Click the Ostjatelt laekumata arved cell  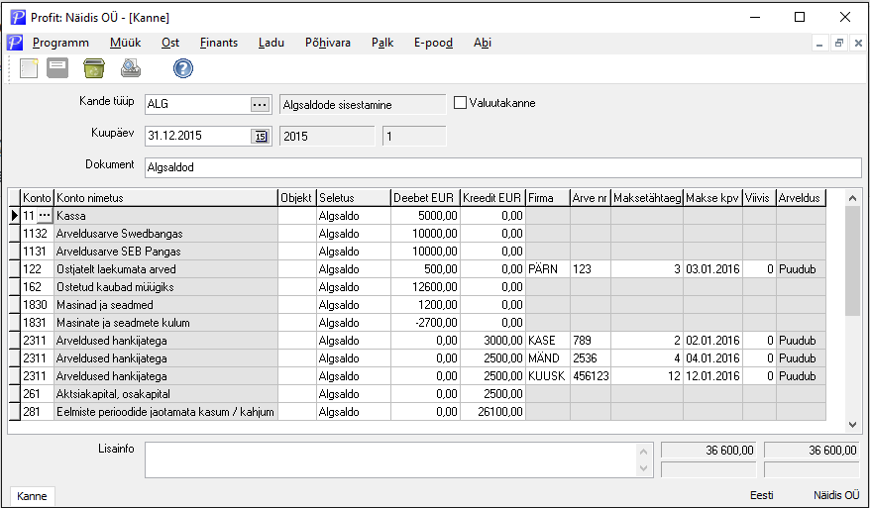tap(165, 269)
